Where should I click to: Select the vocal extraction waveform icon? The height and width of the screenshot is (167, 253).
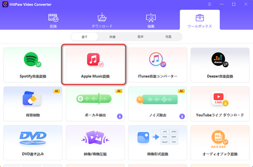(x=94, y=99)
